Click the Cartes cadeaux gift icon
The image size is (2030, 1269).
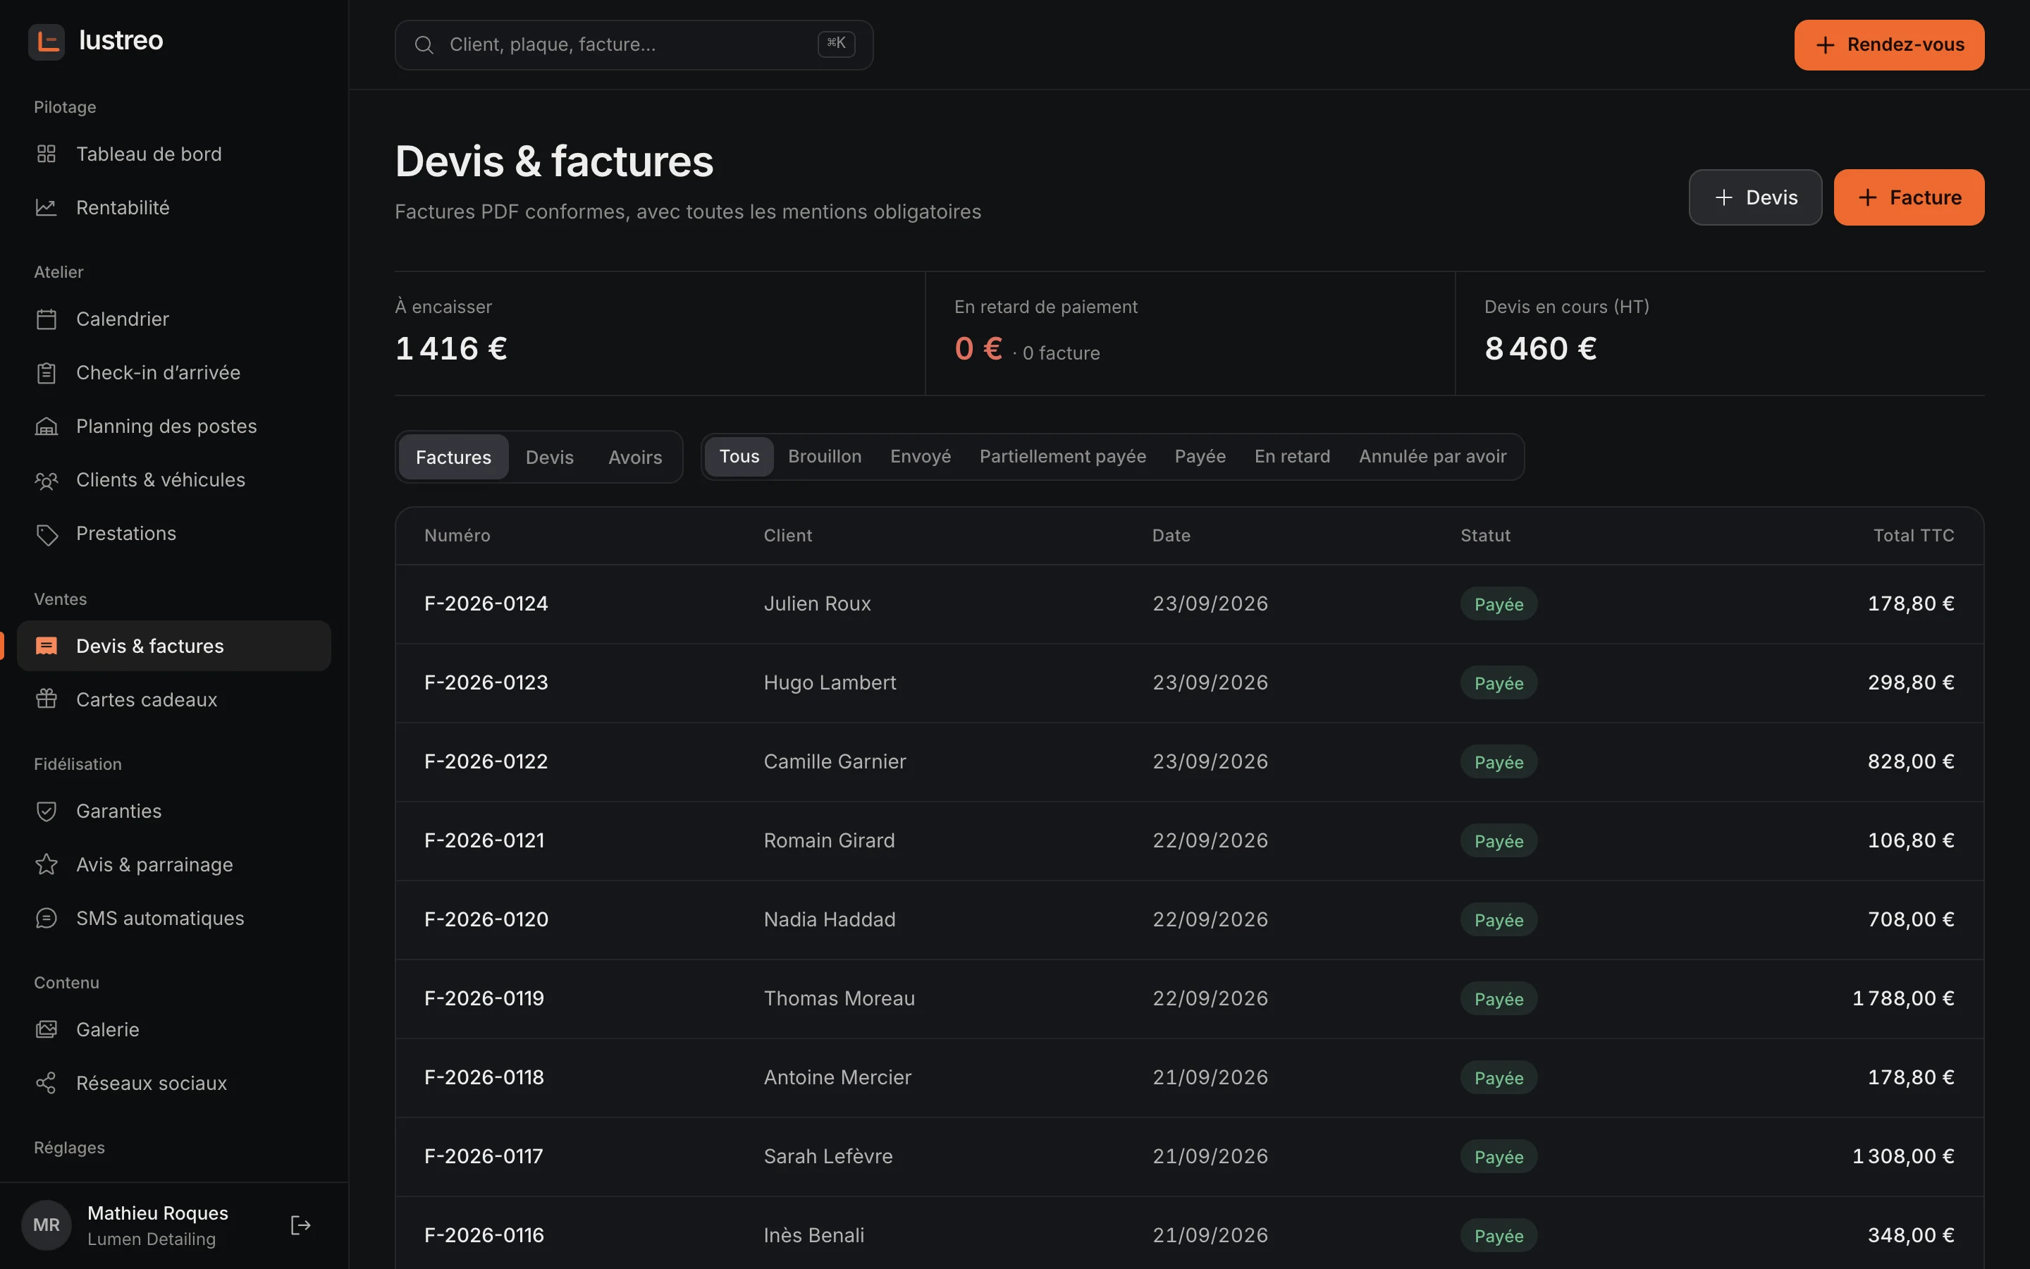point(46,699)
